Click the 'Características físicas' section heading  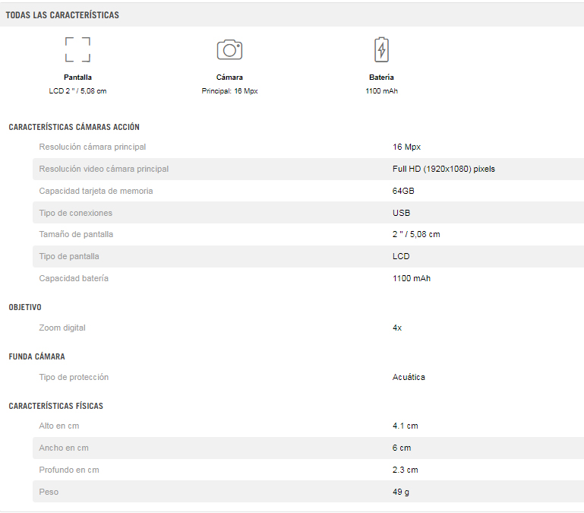[x=56, y=406]
